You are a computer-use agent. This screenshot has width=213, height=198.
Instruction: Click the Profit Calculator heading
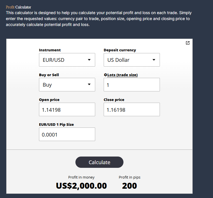tap(18, 7)
